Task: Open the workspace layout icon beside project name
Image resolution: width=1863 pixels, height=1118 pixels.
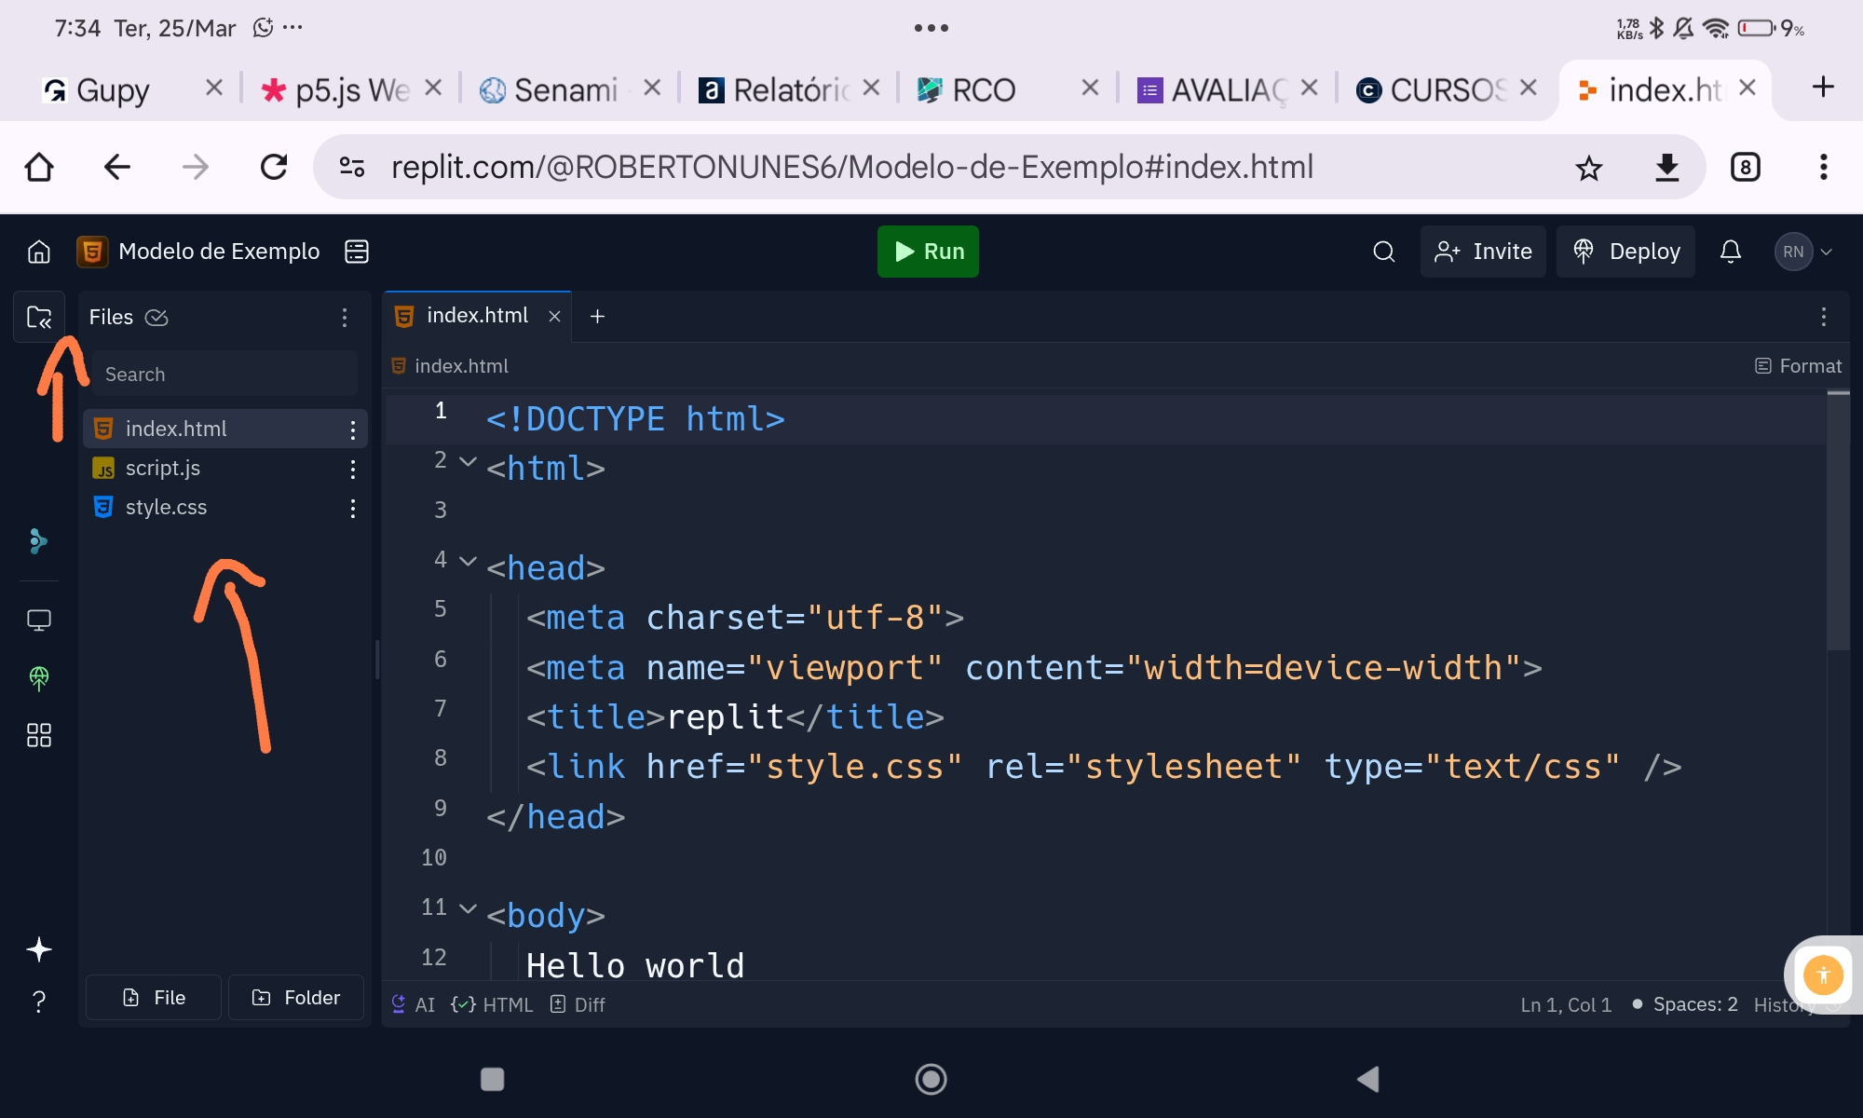Action: [357, 252]
